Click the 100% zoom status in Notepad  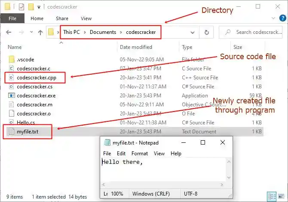pos(117,194)
